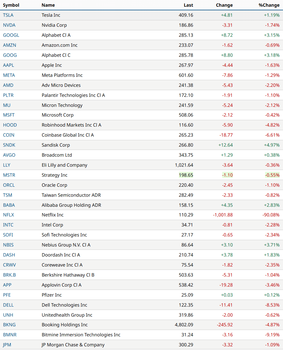Select the name Coinbase Global Inc Cl A
283x350 pixels.
(68, 135)
